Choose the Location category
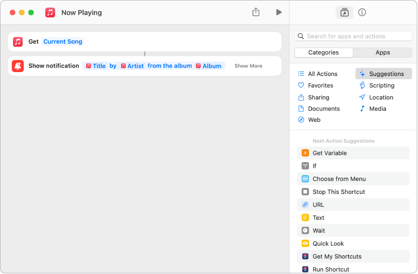418x274 pixels. coord(381,97)
